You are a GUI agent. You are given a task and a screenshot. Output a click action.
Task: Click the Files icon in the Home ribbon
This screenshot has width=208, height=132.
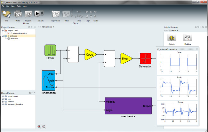click(x=6, y=14)
